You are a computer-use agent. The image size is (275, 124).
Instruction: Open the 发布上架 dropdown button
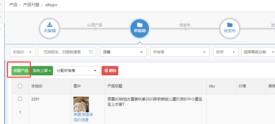point(42,71)
